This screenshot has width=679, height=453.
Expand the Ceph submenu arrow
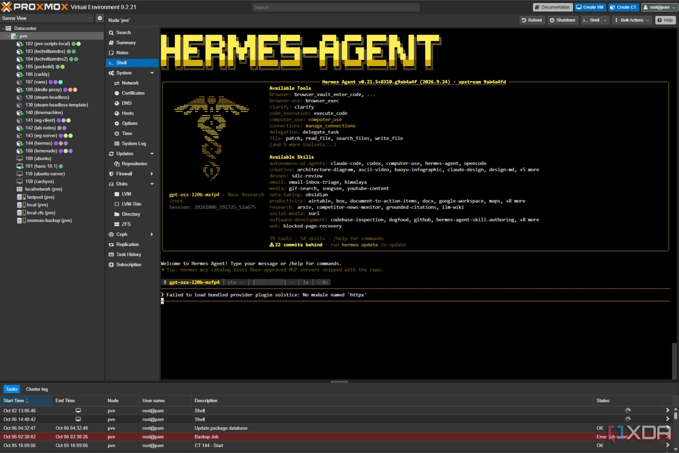[152, 235]
